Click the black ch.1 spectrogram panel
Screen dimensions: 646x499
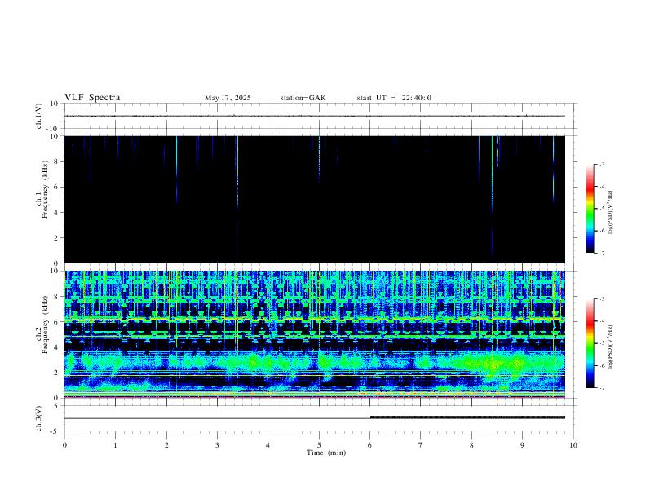click(315, 199)
